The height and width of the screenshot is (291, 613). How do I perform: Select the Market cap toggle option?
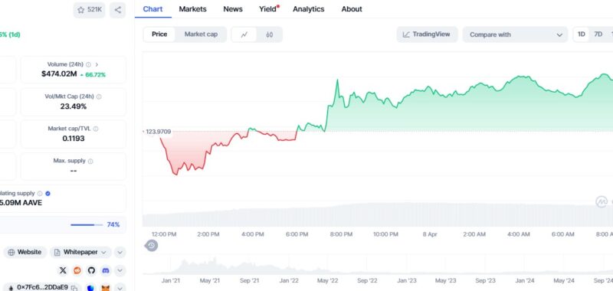click(x=201, y=34)
